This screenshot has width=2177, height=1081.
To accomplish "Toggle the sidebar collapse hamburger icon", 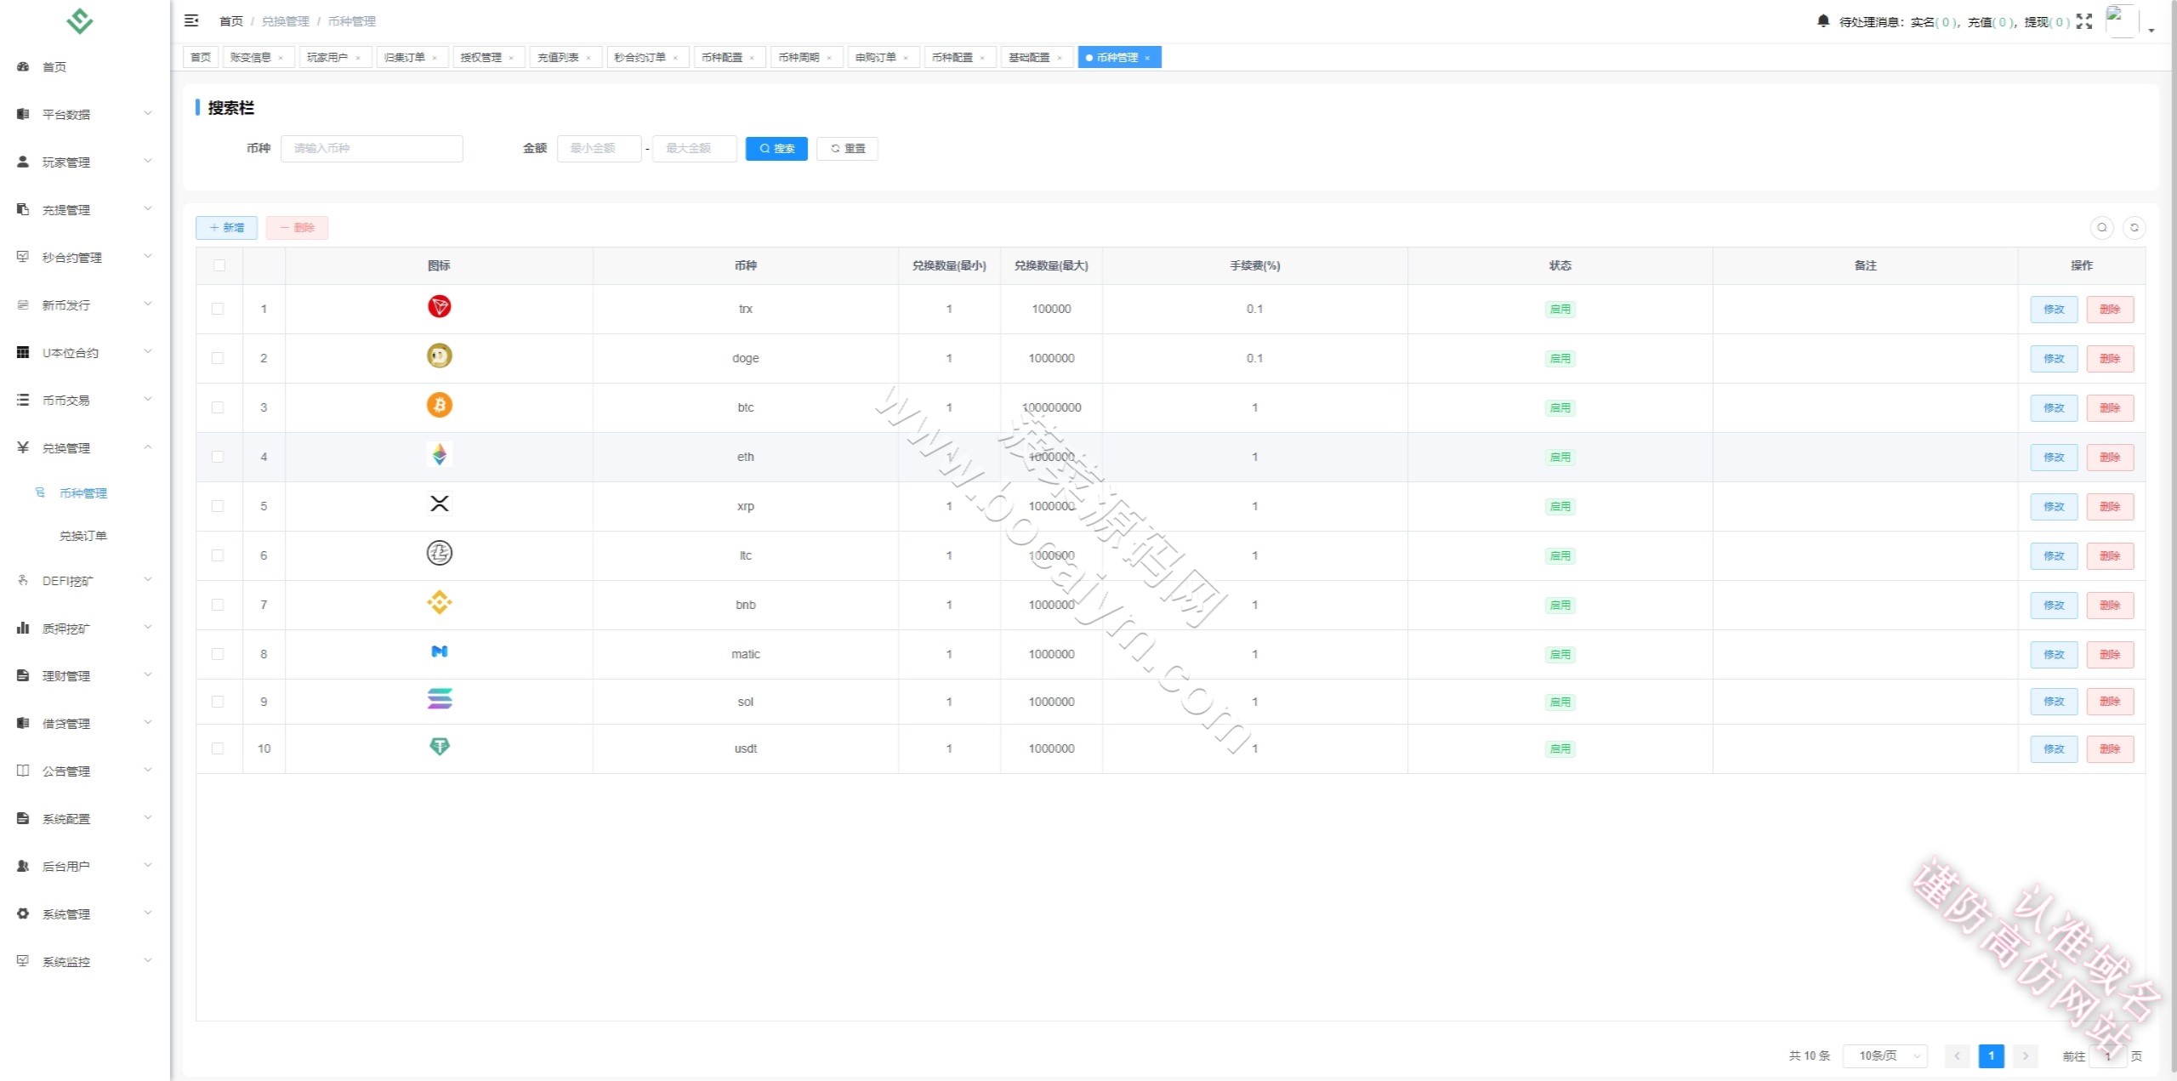I will (x=191, y=20).
